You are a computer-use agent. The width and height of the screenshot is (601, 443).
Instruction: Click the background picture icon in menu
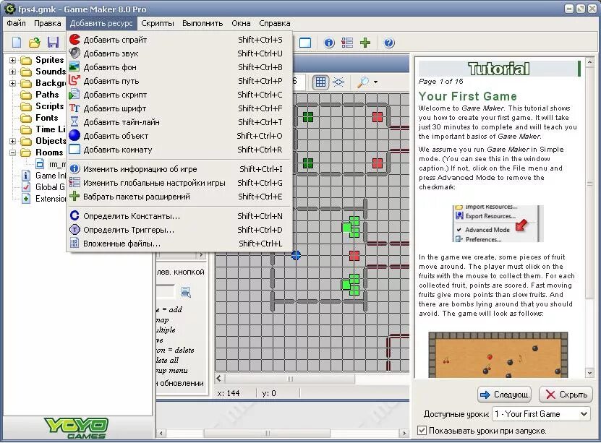click(x=74, y=67)
